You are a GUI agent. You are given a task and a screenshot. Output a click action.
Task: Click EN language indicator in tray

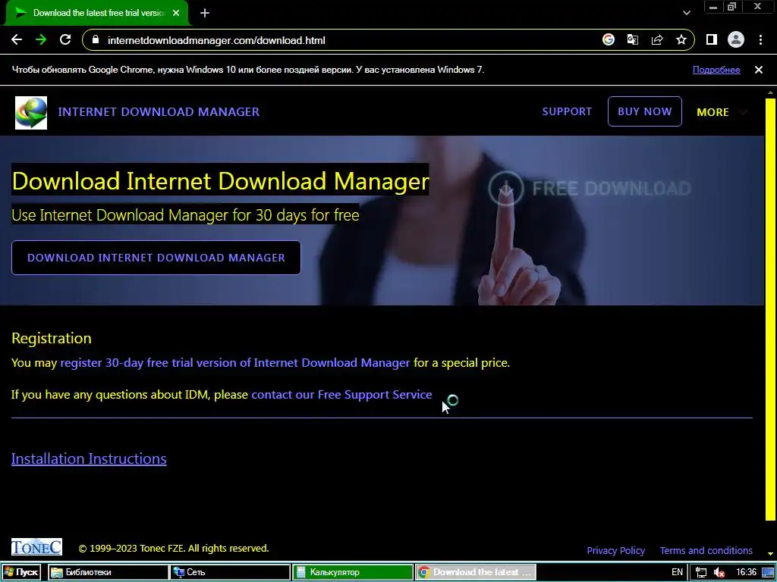677,572
